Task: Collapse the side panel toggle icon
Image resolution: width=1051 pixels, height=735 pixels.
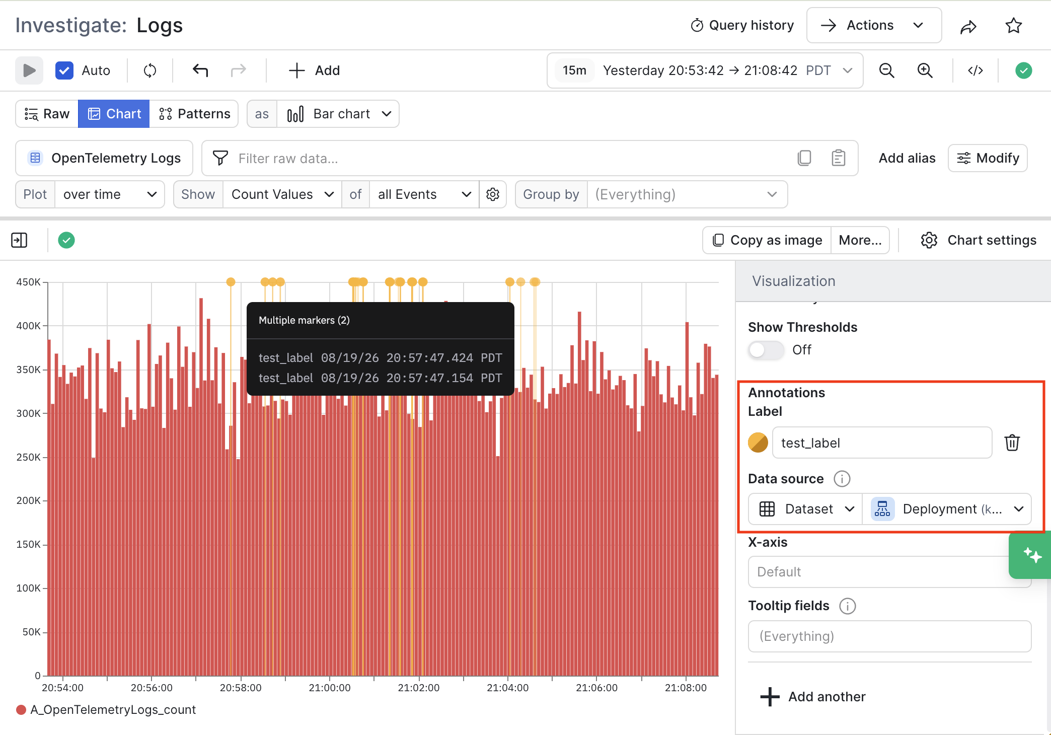Action: tap(19, 240)
